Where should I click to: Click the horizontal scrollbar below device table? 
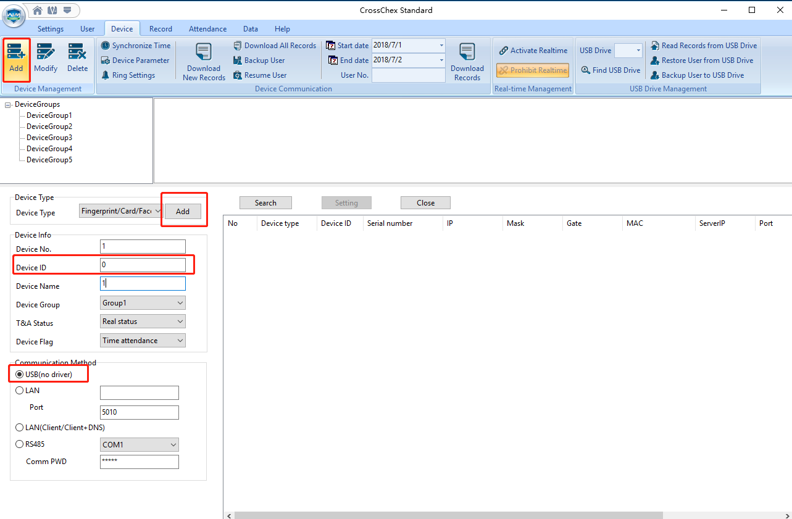(x=448, y=515)
